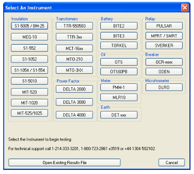
Task: Pick the TORKEL battery instrument
Action: point(119,46)
